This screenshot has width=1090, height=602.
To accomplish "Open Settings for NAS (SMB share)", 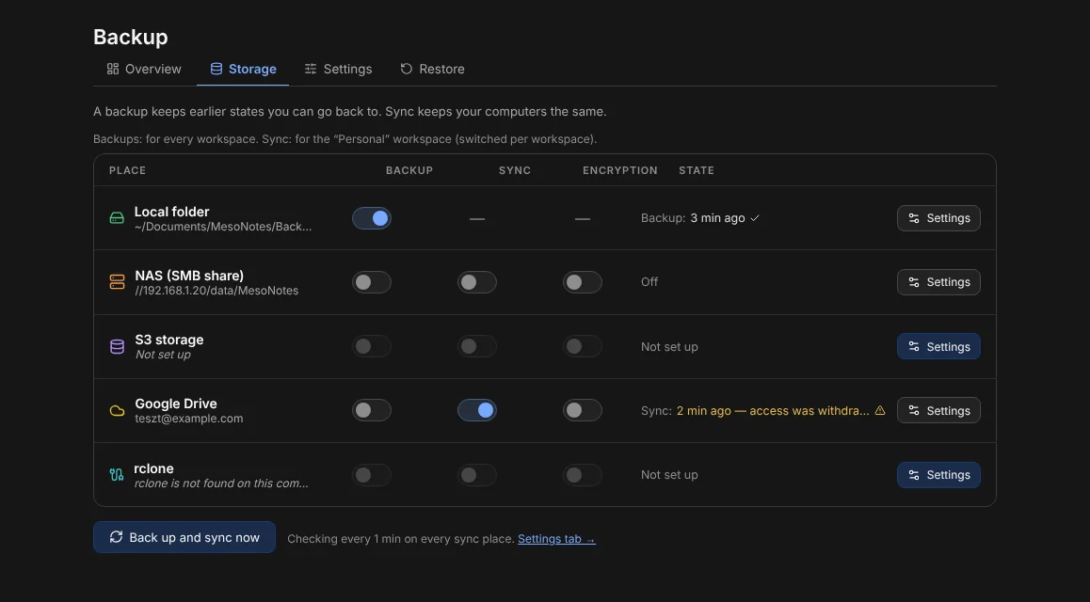I will [938, 282].
